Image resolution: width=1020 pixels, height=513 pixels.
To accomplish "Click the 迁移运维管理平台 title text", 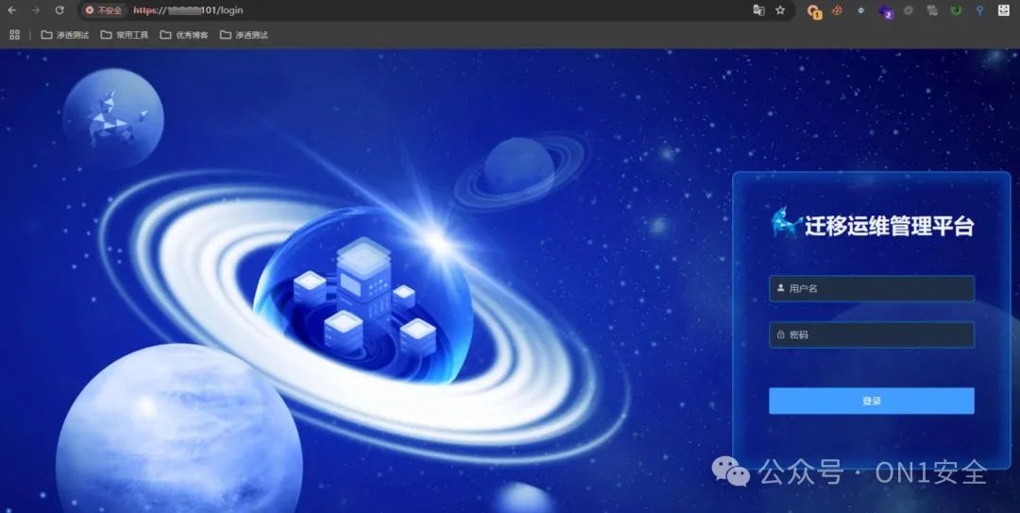I will point(890,226).
